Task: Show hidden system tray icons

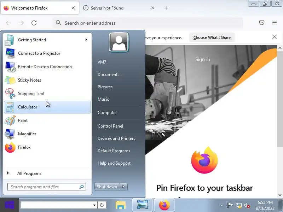Action: pos(221,205)
